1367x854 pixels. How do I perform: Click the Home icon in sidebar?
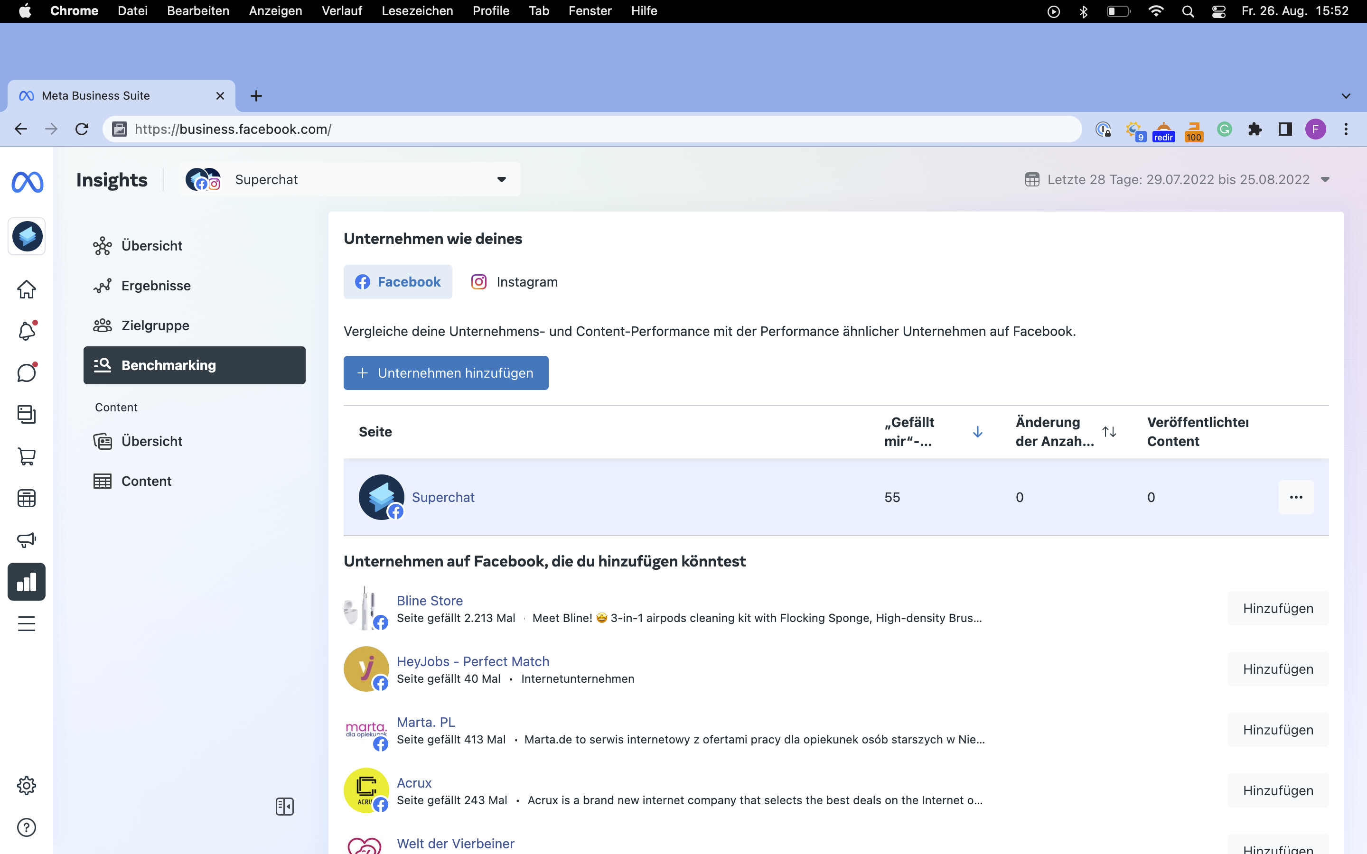pos(27,289)
